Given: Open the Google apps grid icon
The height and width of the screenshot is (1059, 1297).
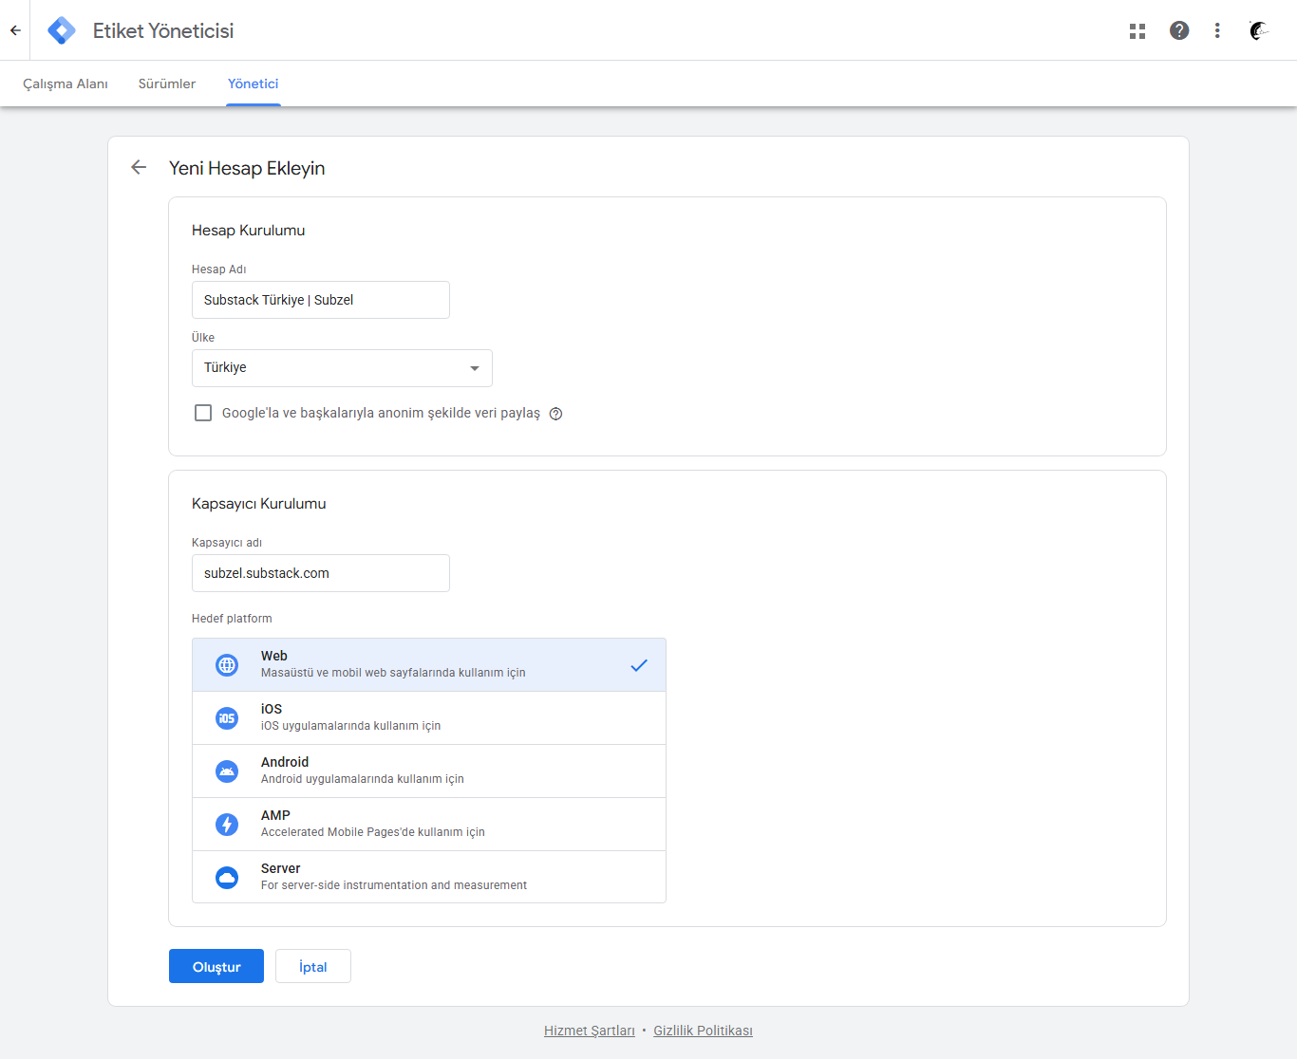Looking at the screenshot, I should point(1137,31).
